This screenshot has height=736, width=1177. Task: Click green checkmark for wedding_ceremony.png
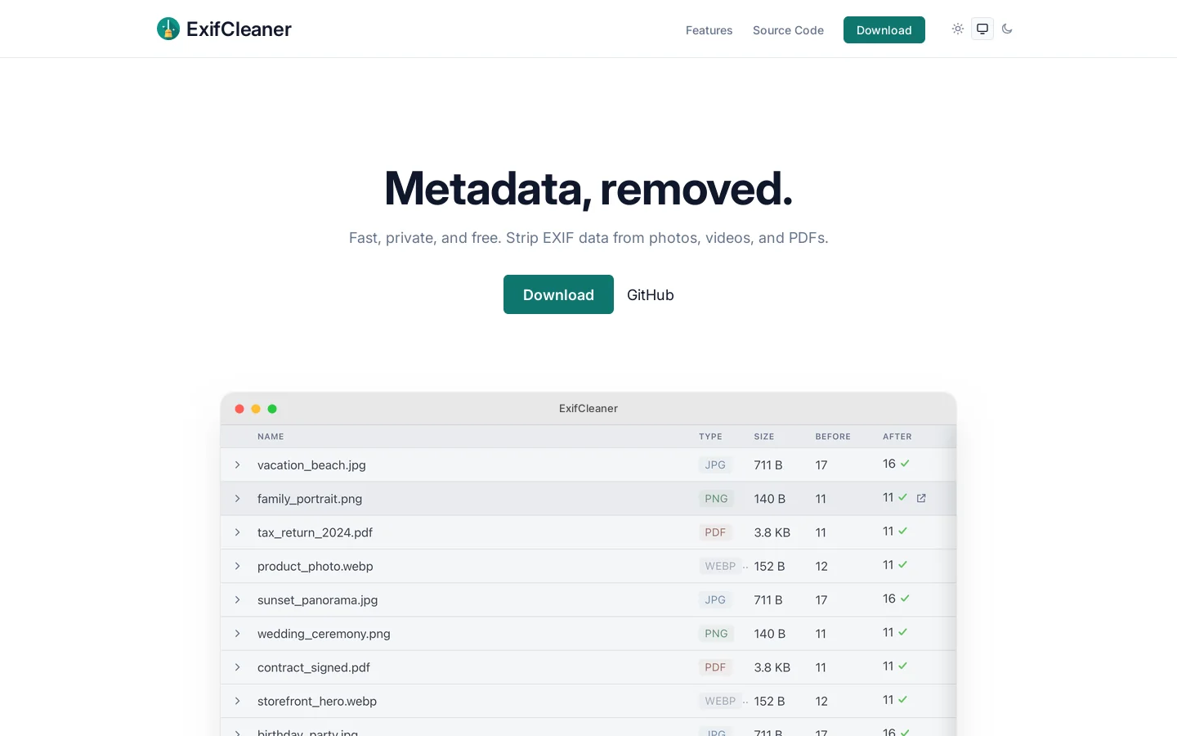902,632
